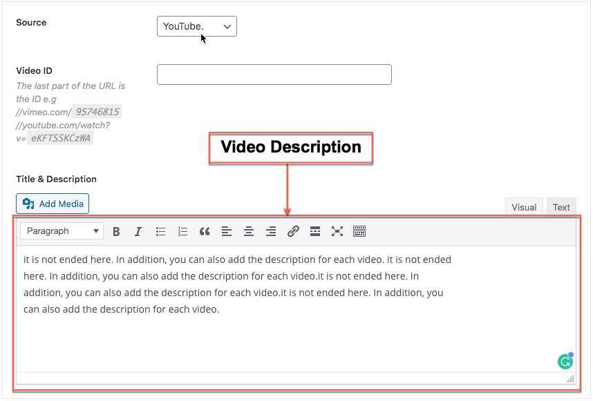
Task: Insert a bulleted list
Action: 160,231
